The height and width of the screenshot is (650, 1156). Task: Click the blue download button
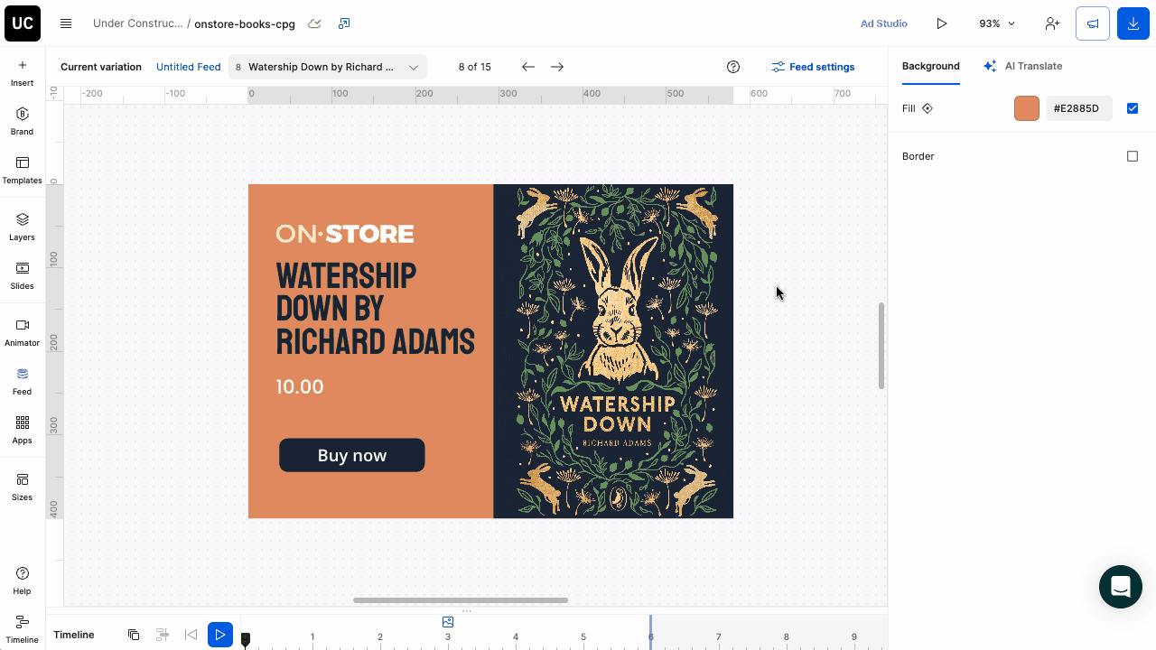pyautogui.click(x=1133, y=23)
